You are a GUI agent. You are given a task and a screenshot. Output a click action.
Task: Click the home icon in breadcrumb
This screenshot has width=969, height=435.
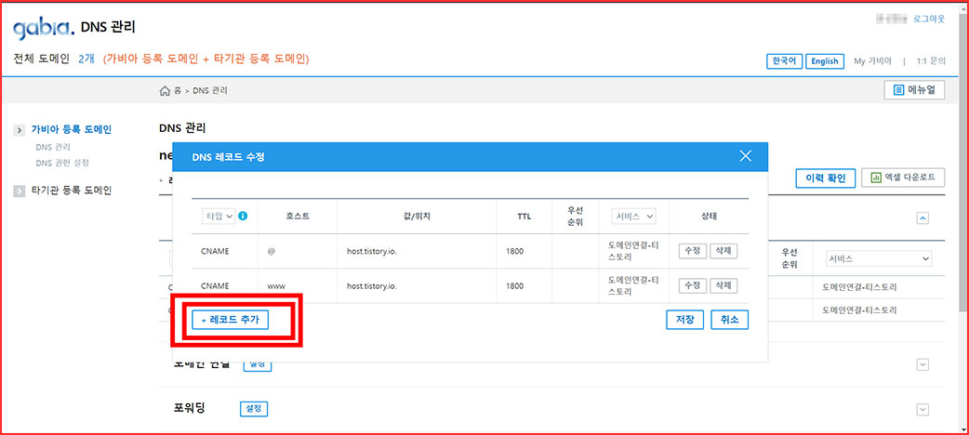(x=165, y=91)
